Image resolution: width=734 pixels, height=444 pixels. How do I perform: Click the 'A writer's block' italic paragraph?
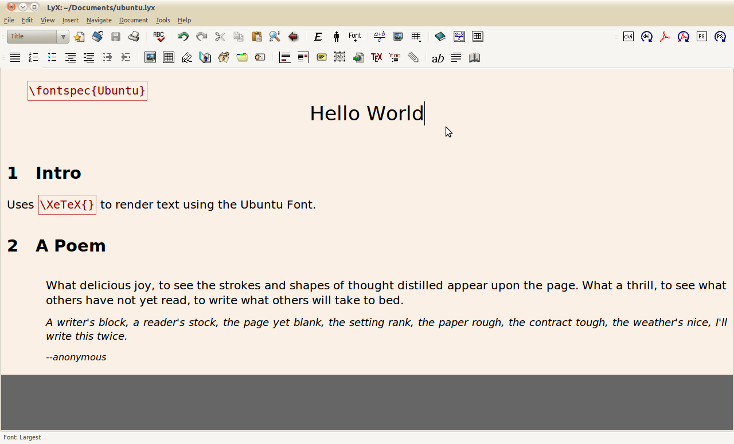click(x=386, y=329)
